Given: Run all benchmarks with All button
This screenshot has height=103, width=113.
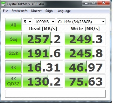Looking at the screenshot, I should coord(13,24).
